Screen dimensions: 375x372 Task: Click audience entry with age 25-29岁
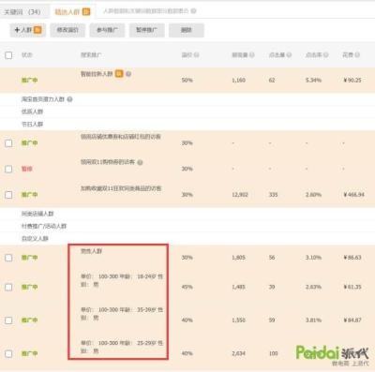[x=122, y=347]
